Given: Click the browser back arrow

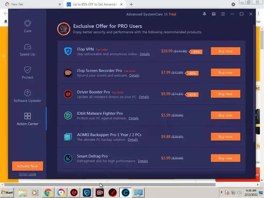Looking at the screenshot, I should 5,13.
